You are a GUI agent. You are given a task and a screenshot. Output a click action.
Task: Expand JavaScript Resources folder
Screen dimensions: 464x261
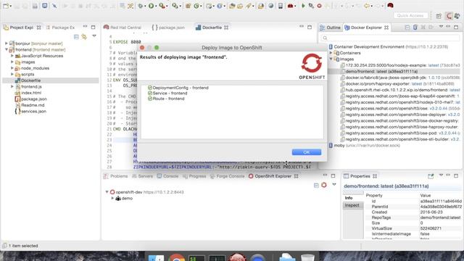tap(12, 56)
